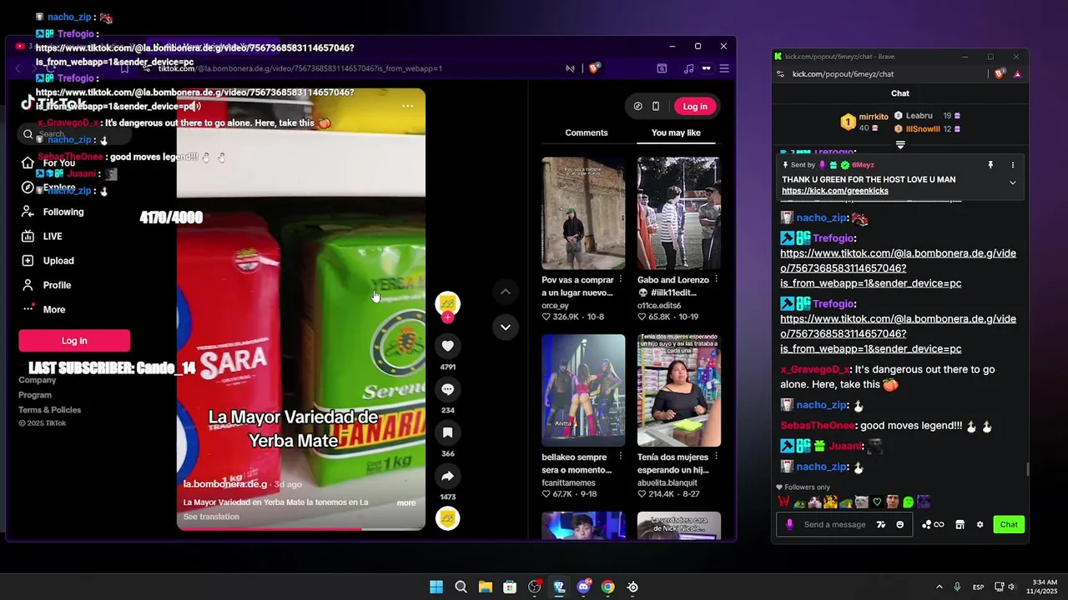Image resolution: width=1068 pixels, height=600 pixels.
Task: Open options for Pov vas a comprar video
Action: point(620,280)
